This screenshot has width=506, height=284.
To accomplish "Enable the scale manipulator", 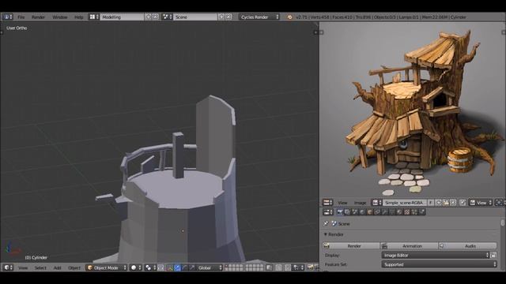I will pyautogui.click(x=192, y=267).
